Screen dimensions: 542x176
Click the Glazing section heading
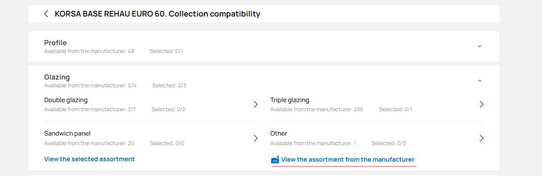click(57, 77)
